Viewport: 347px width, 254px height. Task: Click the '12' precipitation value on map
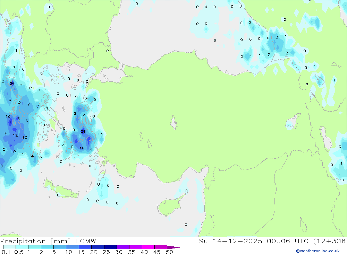15,135
